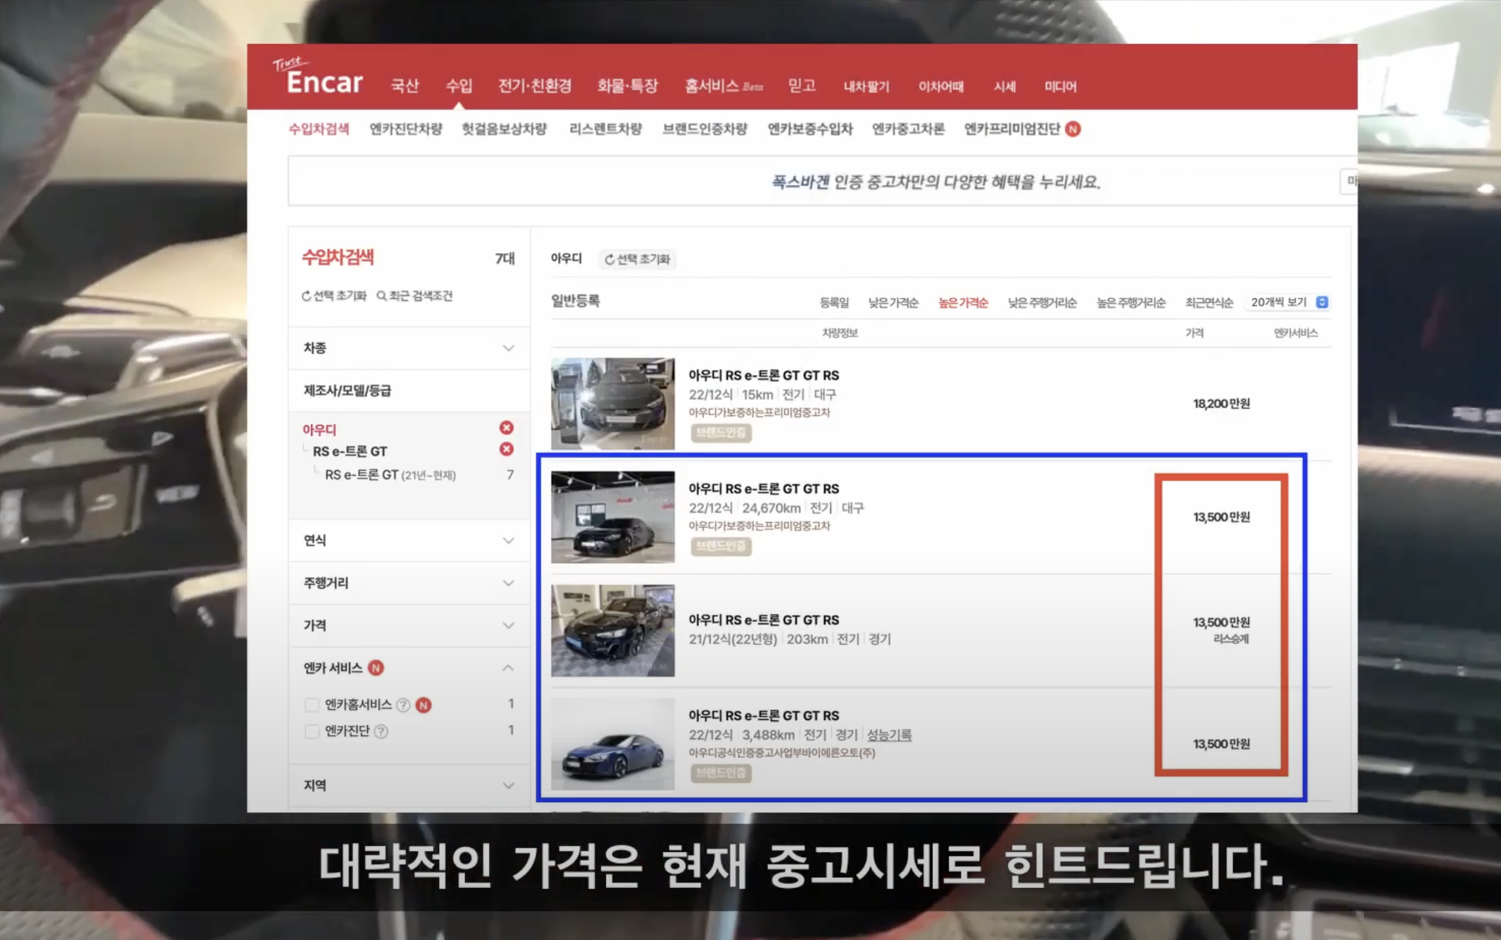
Task: Open the 24,670km 대구 listing title
Action: pos(763,489)
